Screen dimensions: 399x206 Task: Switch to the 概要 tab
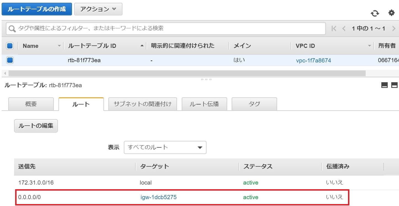(31, 104)
